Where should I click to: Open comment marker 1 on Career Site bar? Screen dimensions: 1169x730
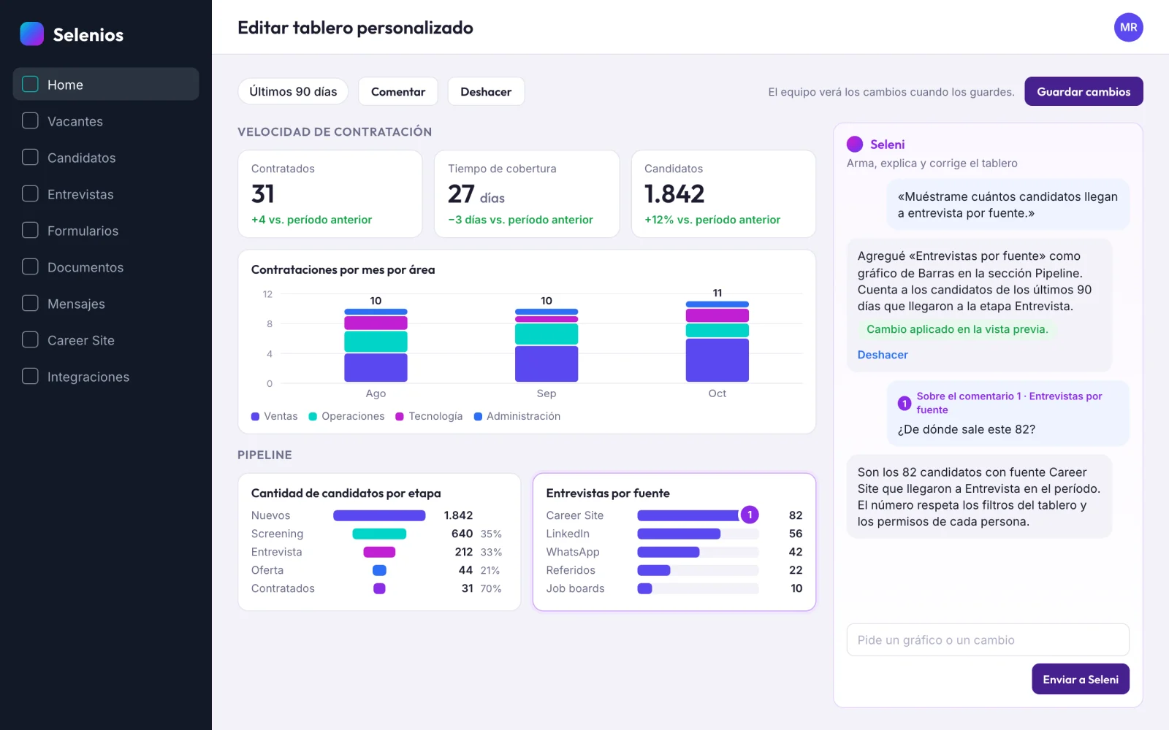[750, 515]
